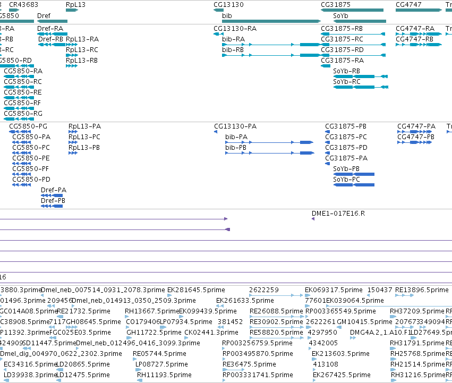This screenshot has width=452, height=383.
Task: Select the SoYb-RC transcript label
Action: pyautogui.click(x=347, y=82)
